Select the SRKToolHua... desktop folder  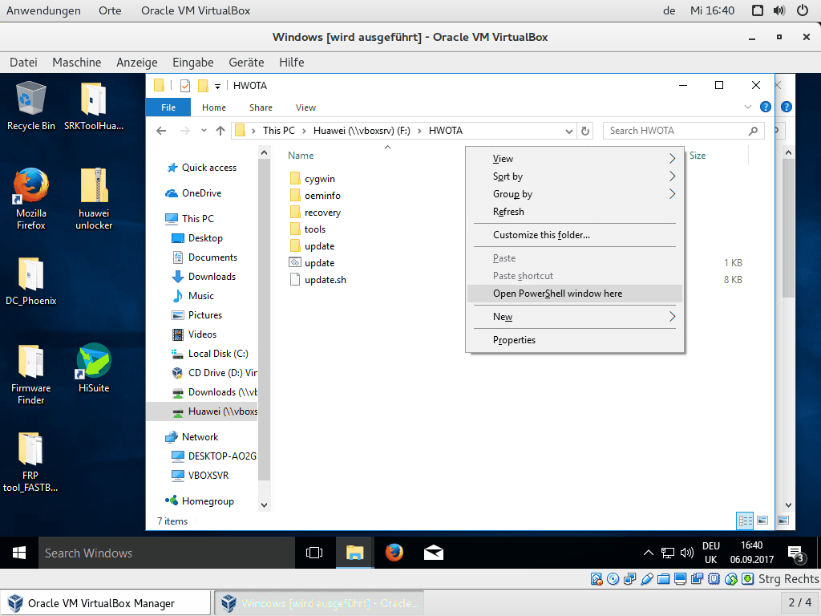94,106
